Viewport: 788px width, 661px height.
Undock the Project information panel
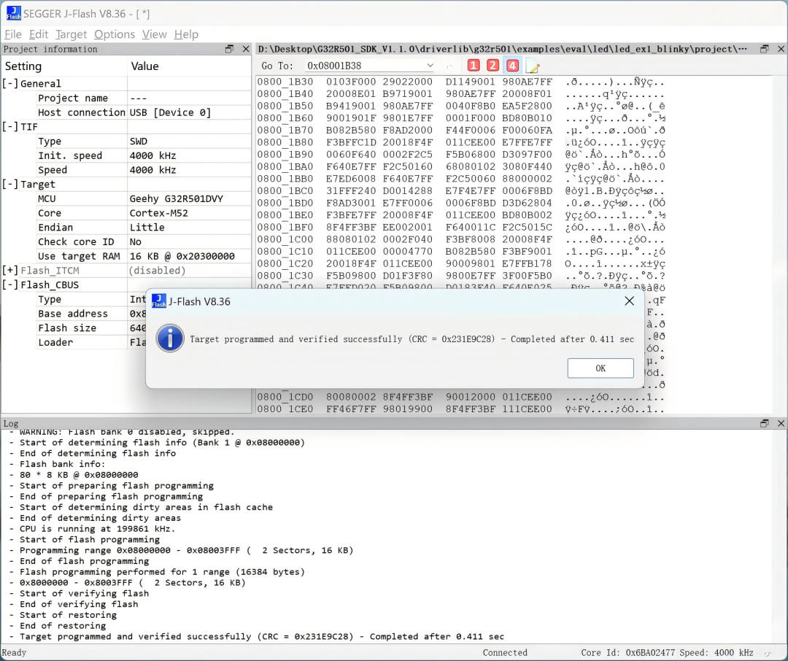[229, 49]
